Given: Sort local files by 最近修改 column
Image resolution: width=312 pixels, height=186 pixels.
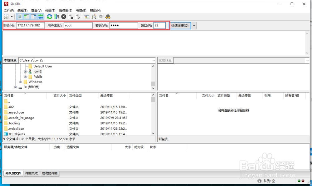Looking at the screenshot, I should (114, 95).
